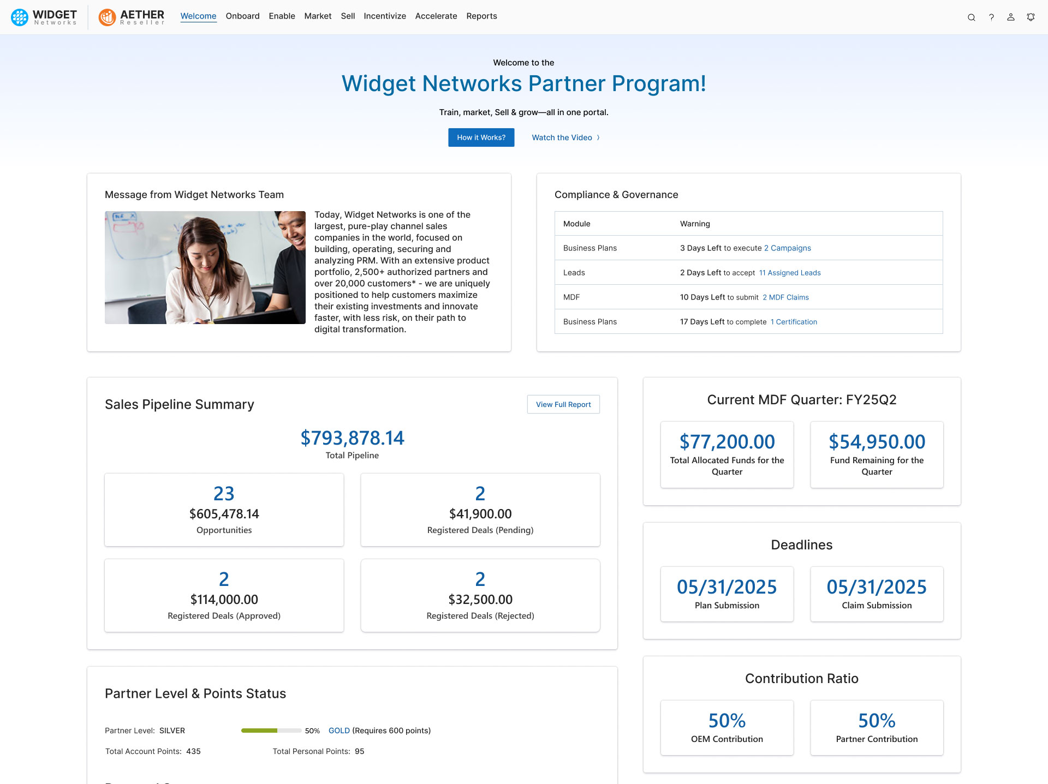The height and width of the screenshot is (784, 1048).
Task: Click the GOLD partner level link
Action: point(338,730)
